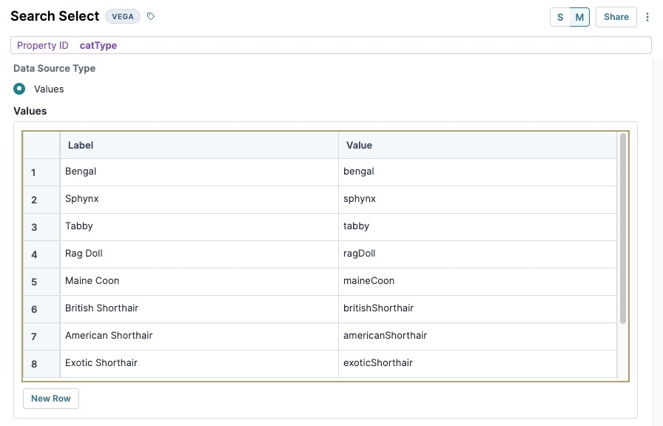663x426 pixels.
Task: Select the ragDoll value cell
Action: pos(477,254)
